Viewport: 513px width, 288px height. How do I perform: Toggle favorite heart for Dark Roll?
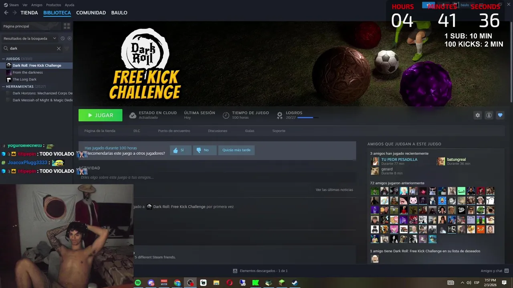[x=500, y=115]
